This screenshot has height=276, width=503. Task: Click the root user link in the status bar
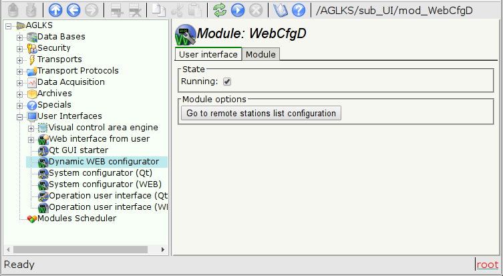point(487,265)
